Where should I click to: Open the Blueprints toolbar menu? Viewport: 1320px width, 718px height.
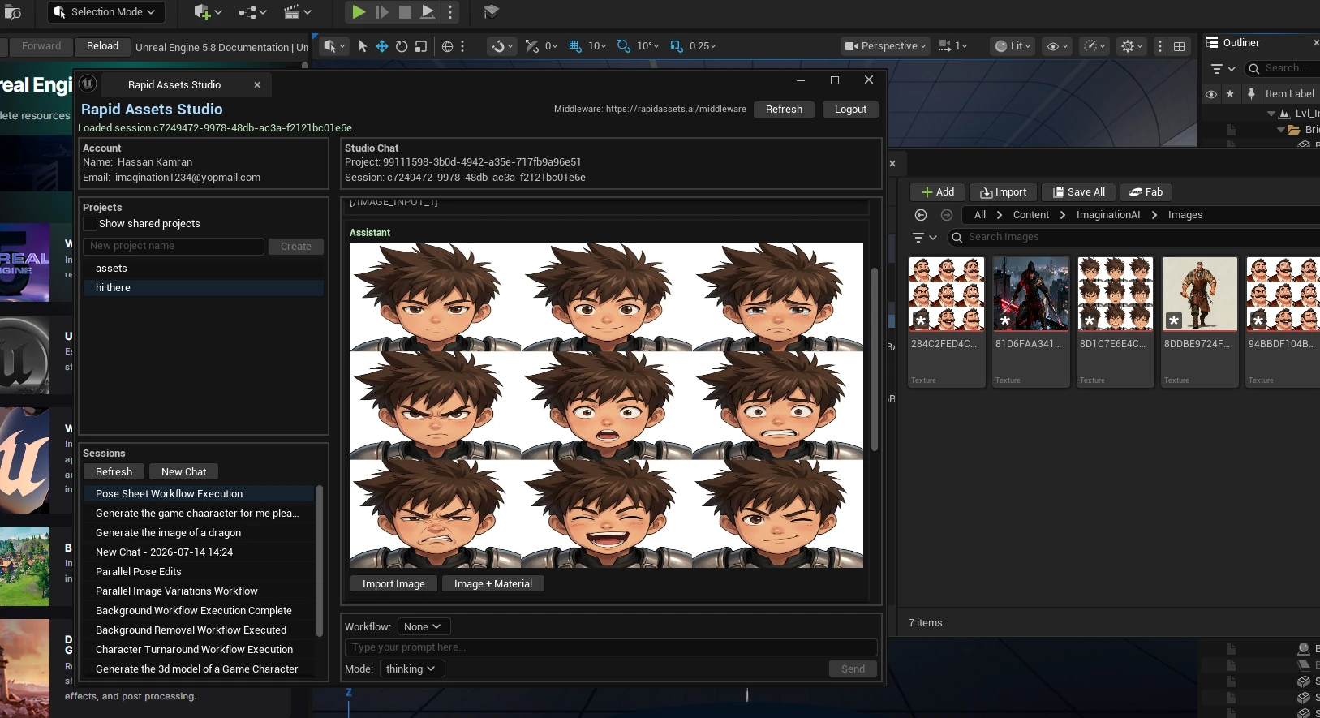[252, 12]
